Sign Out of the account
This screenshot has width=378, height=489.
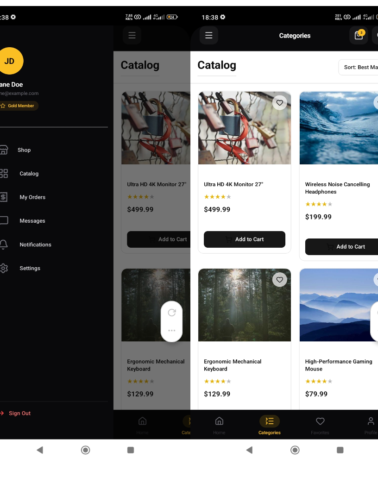pyautogui.click(x=19, y=413)
